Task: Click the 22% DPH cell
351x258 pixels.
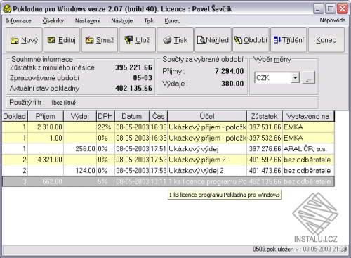Action: click(105, 127)
